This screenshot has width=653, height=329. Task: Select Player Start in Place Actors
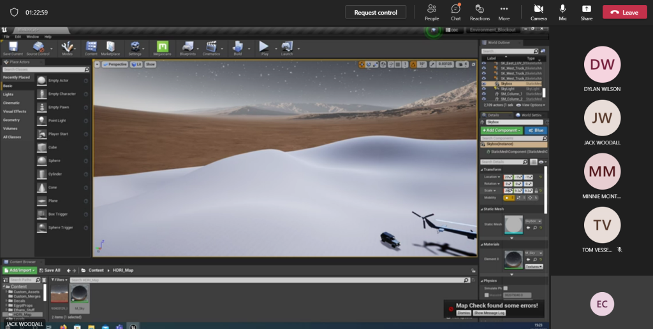coord(62,134)
